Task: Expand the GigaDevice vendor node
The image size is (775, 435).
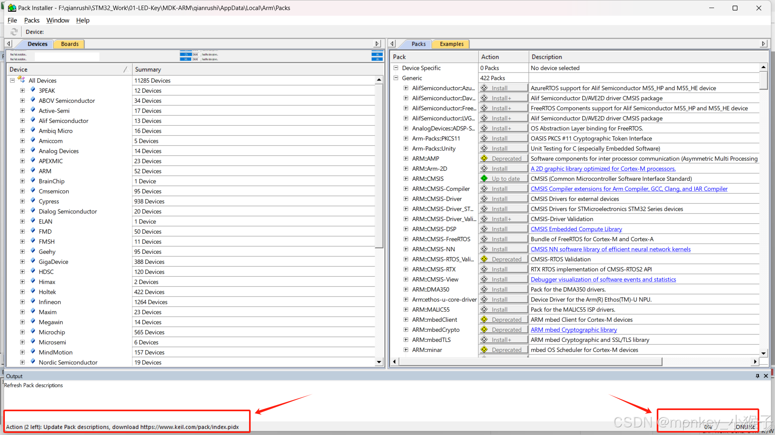Action: (x=23, y=261)
